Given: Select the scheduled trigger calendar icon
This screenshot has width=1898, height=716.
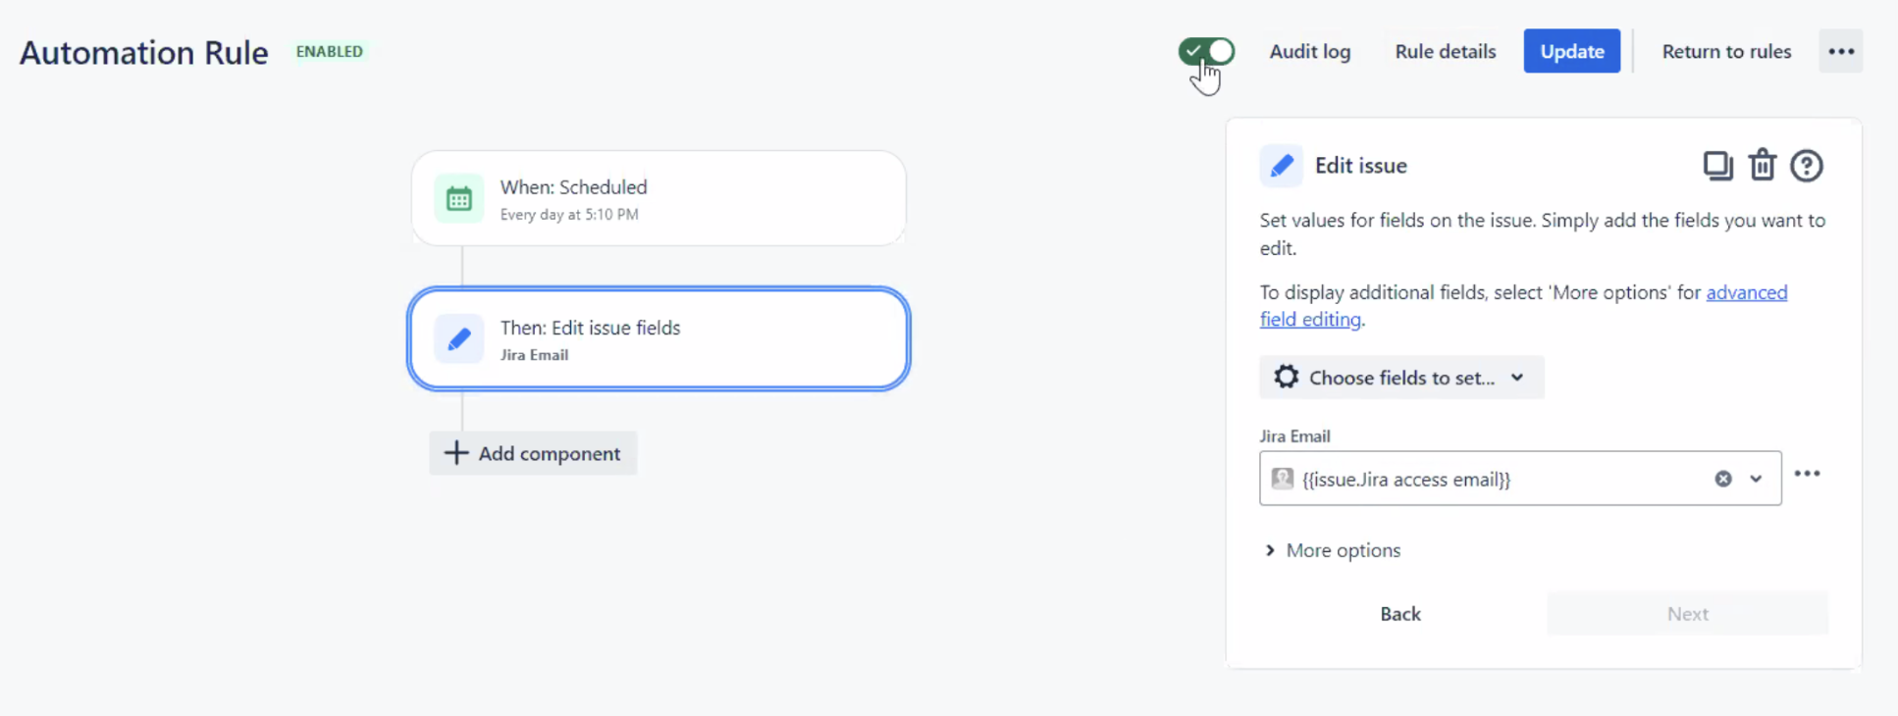Looking at the screenshot, I should click(458, 199).
